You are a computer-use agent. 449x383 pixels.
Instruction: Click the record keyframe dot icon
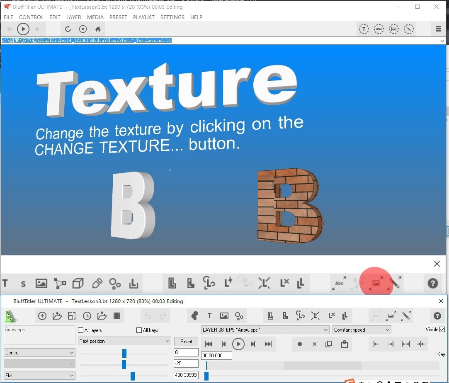point(300,344)
